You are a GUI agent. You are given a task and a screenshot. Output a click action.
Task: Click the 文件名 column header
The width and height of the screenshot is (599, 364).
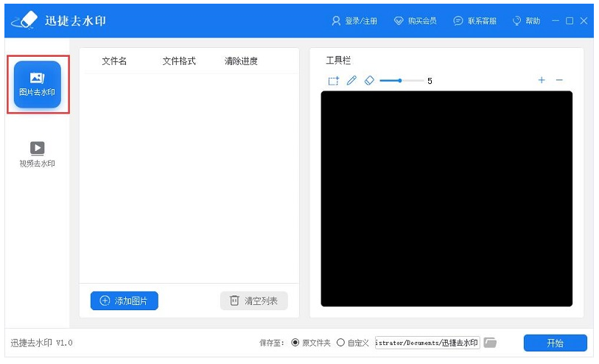point(114,60)
